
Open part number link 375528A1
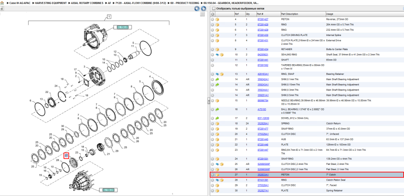(x=263, y=185)
